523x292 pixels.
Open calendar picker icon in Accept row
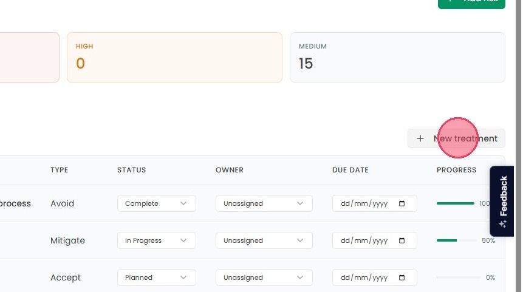point(402,277)
